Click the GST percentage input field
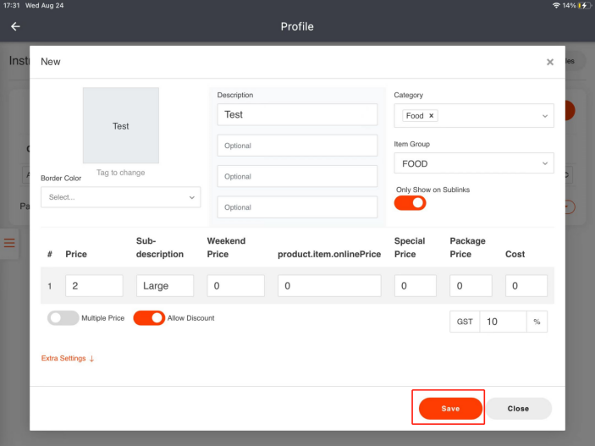This screenshot has width=595, height=446. tap(502, 322)
